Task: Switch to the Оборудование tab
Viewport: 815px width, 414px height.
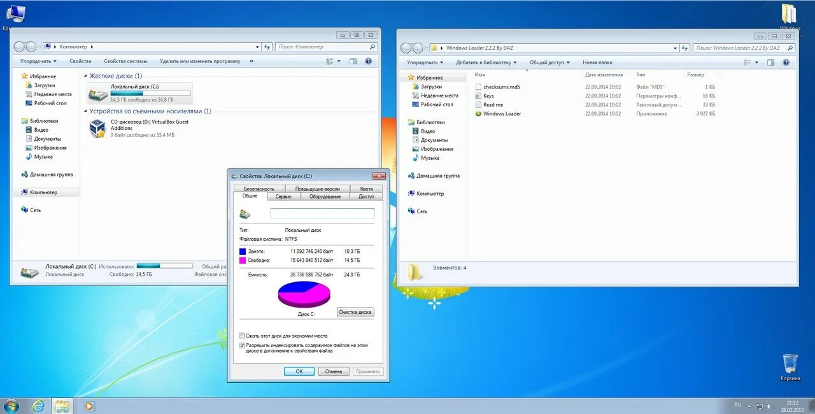Action: click(325, 197)
